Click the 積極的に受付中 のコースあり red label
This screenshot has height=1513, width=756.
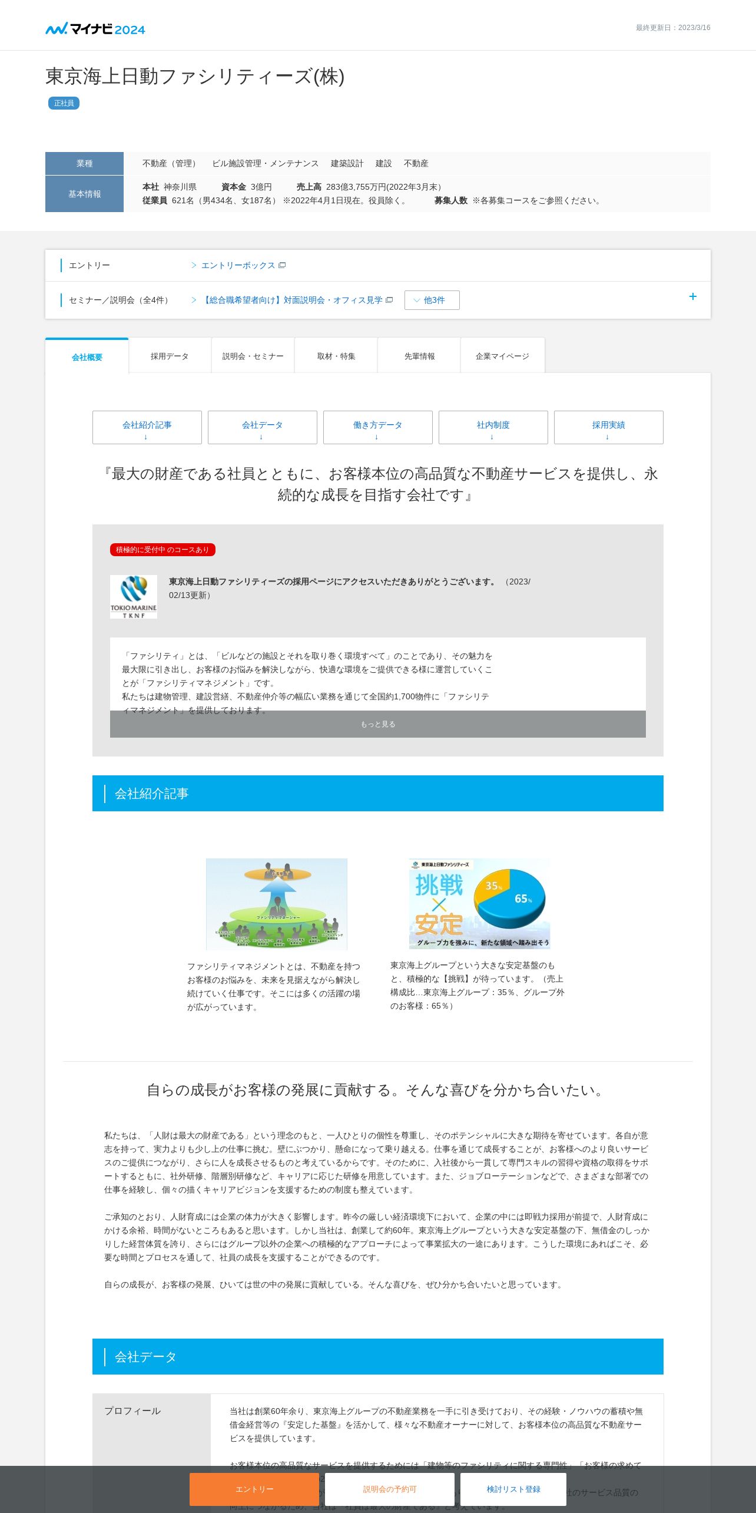[x=163, y=550]
